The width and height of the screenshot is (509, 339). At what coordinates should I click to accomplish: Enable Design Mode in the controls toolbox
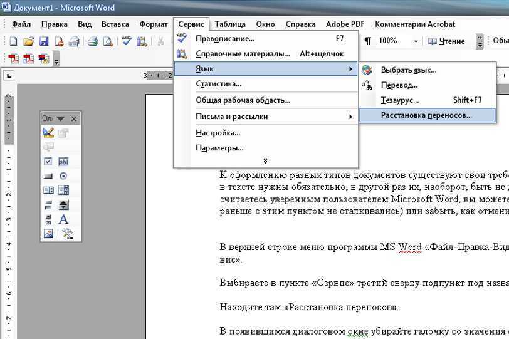48,132
